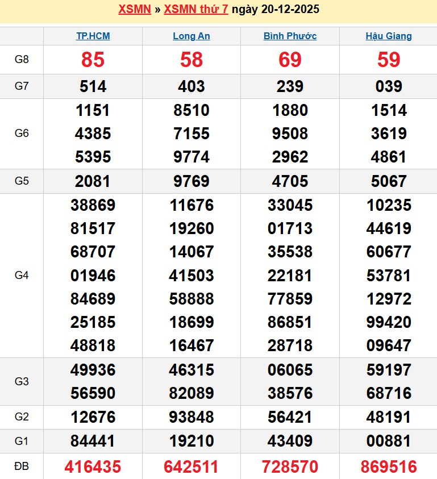Viewport: 437px width, 479px height.
Task: Click the G8 result 85 for TP.HCM
Action: pos(93,60)
